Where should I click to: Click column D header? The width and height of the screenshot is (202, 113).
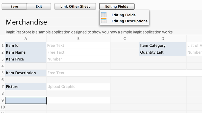(163, 39)
